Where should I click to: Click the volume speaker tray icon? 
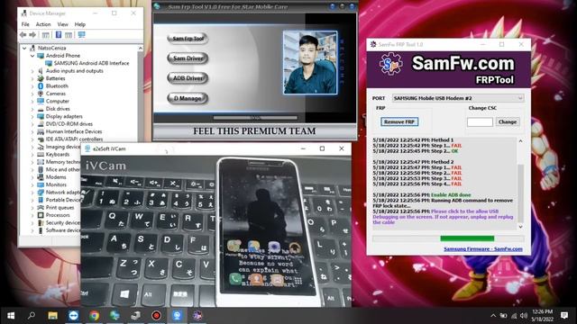tap(523, 316)
